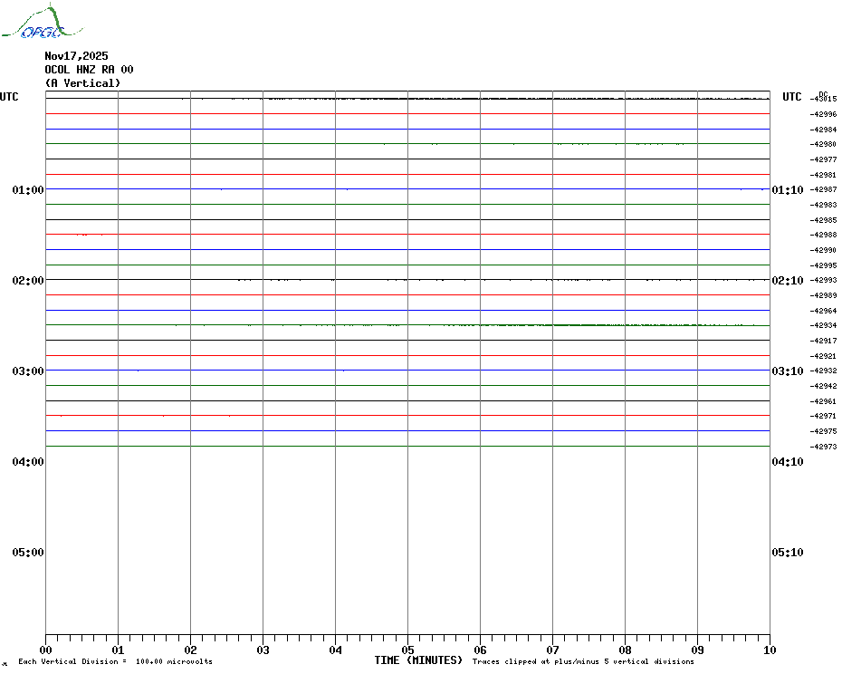
Task: Click the 04:10 label on right axis
Action: (x=787, y=462)
